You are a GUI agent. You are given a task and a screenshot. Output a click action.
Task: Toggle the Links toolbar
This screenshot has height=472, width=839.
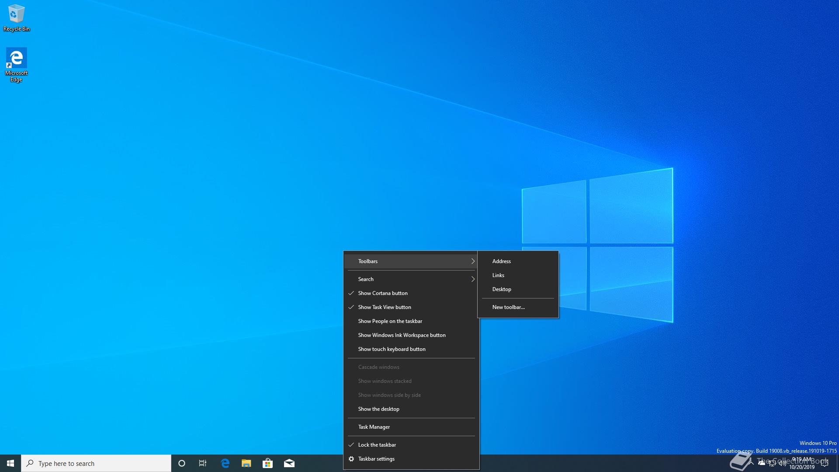tap(518, 275)
